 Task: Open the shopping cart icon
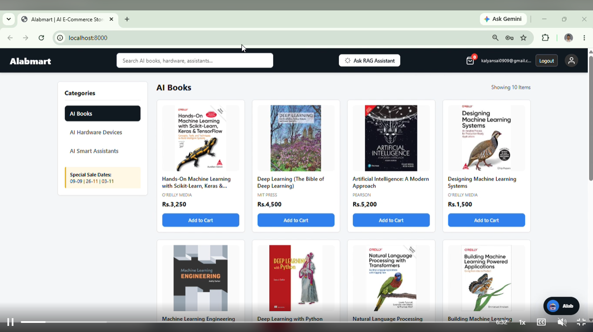click(470, 61)
